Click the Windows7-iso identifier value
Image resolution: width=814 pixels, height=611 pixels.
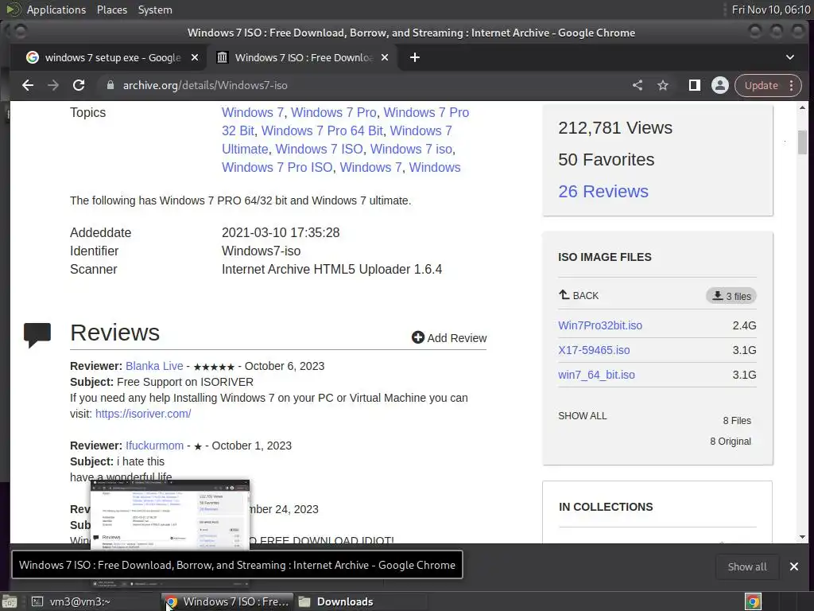coord(261,251)
